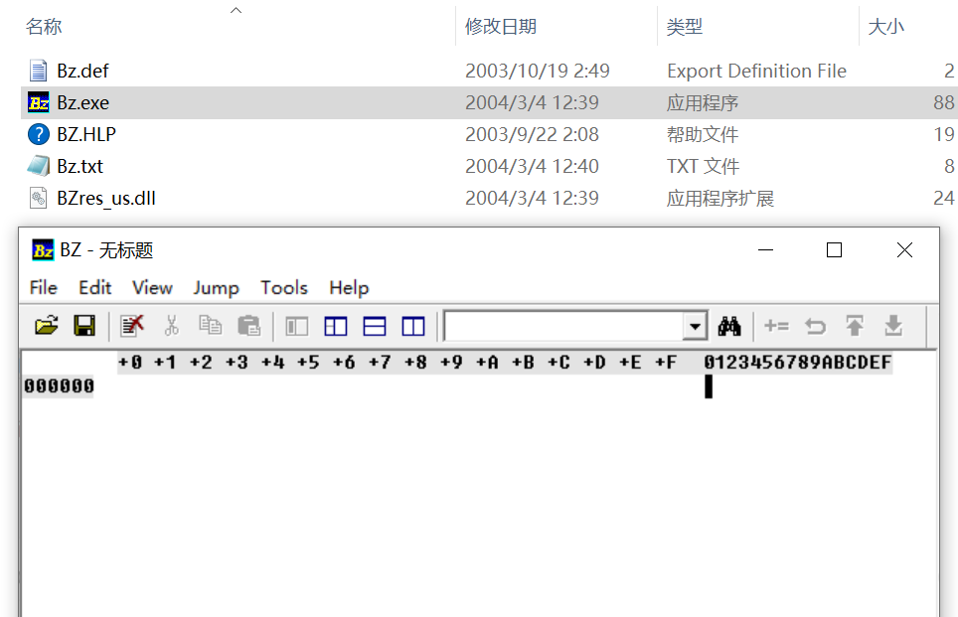The height and width of the screenshot is (617, 958).
Task: Save file with floppy disk icon
Action: coord(84,326)
